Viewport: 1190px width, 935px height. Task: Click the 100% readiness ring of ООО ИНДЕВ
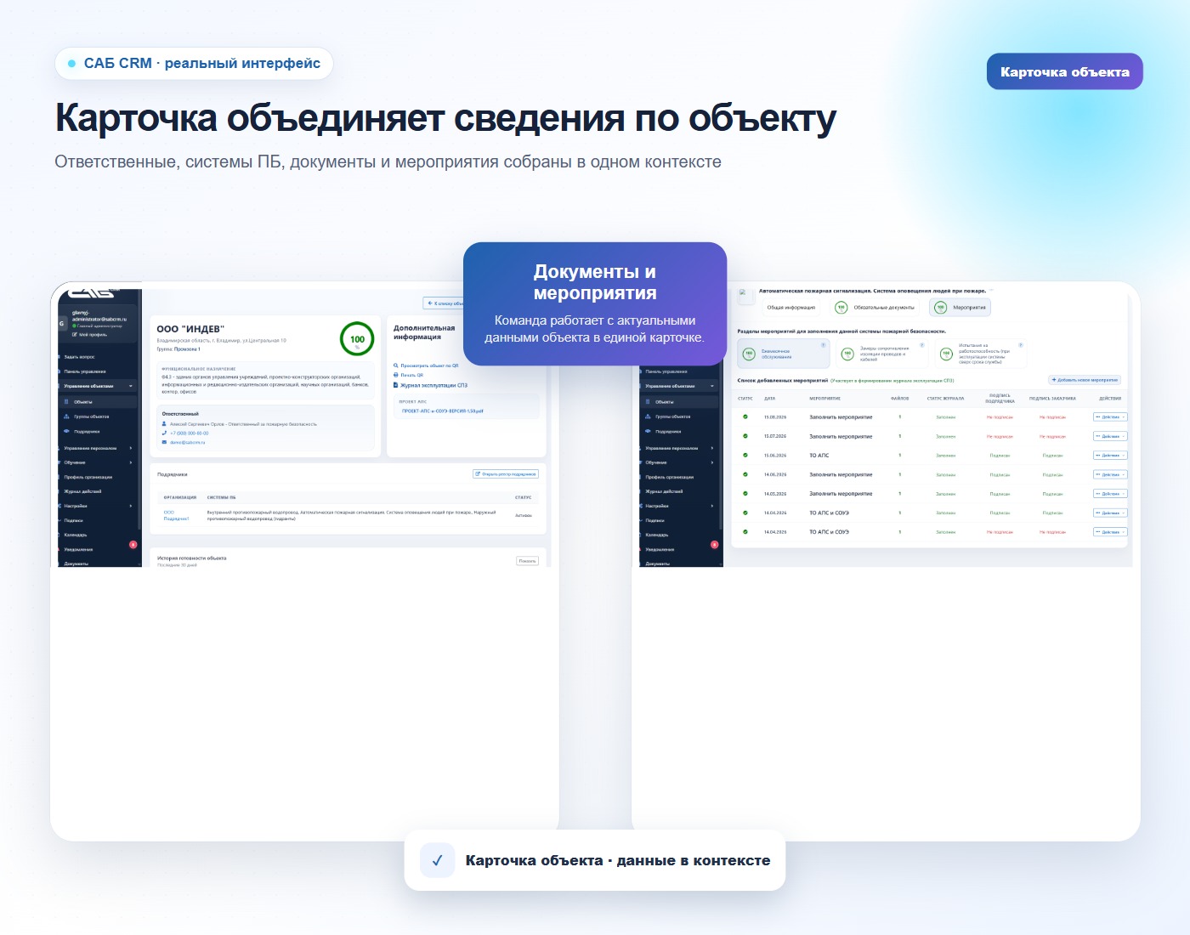point(357,339)
